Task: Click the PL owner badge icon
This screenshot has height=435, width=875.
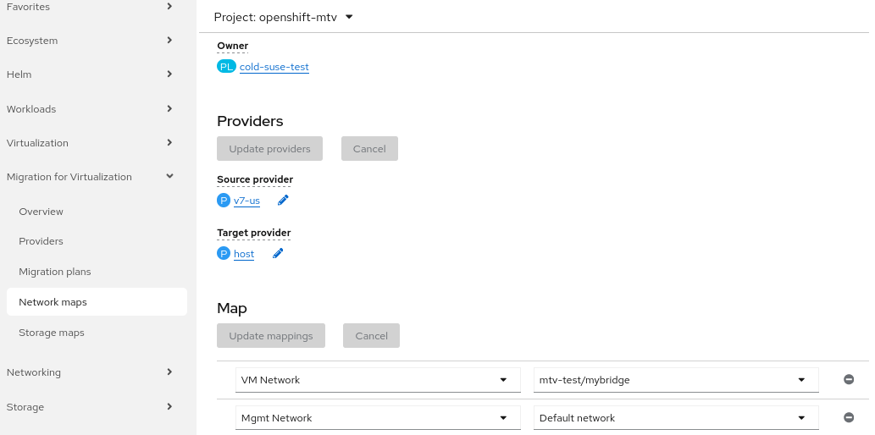Action: tap(226, 67)
